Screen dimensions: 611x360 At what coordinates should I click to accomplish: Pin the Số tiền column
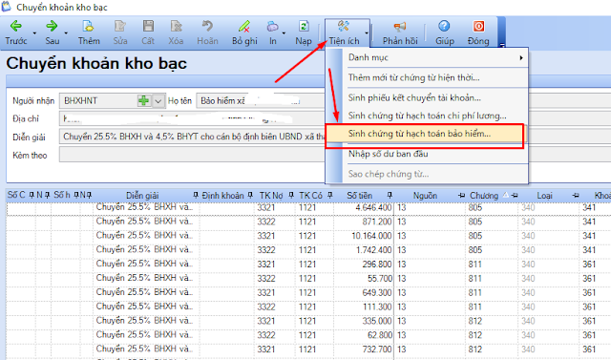click(x=390, y=195)
